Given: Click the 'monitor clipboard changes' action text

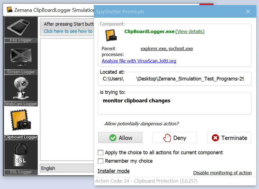Looking at the screenshot, I should point(137,100).
